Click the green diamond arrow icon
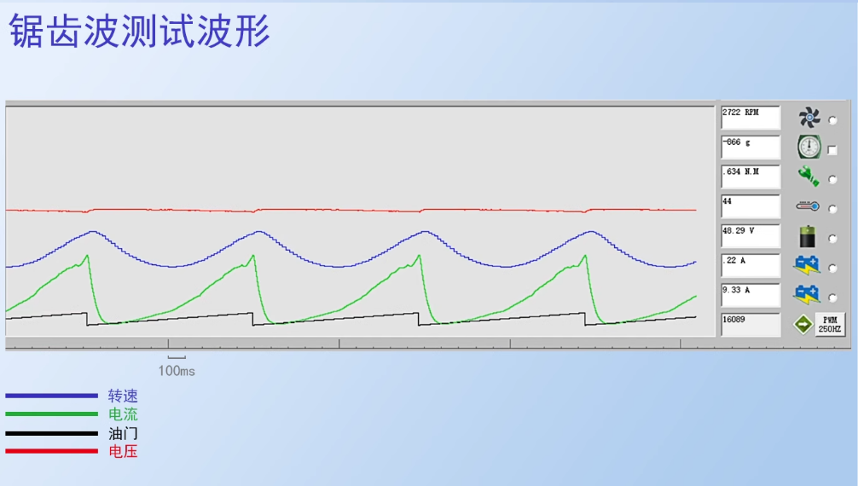Image resolution: width=858 pixels, height=486 pixels. [803, 325]
